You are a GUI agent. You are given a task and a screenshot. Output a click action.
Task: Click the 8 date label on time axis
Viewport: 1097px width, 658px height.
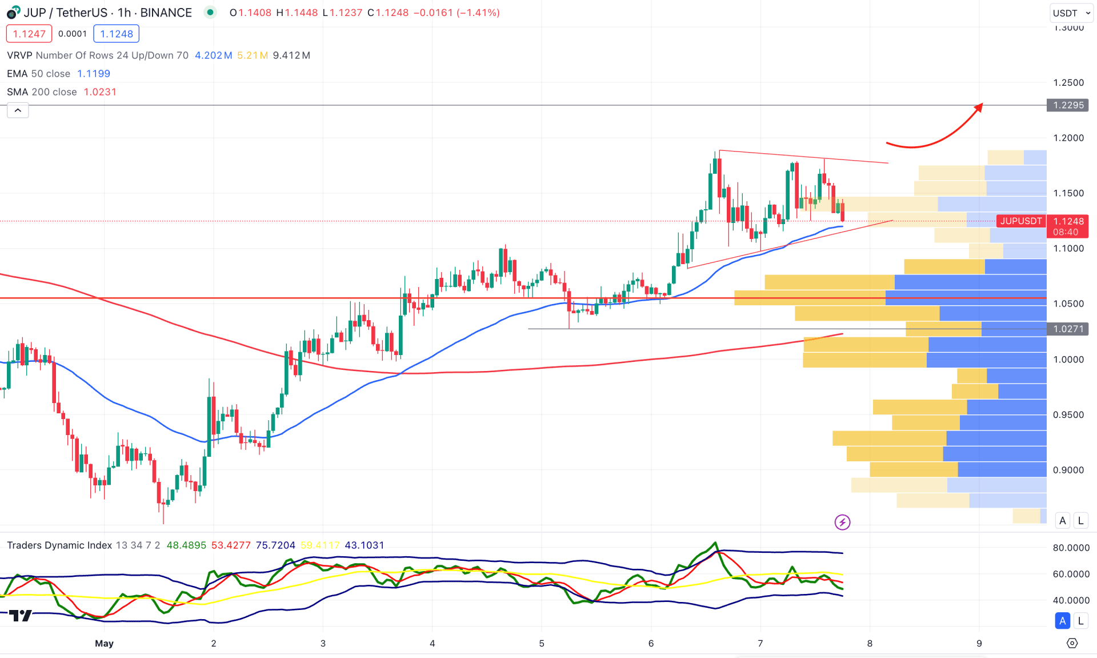point(870,643)
